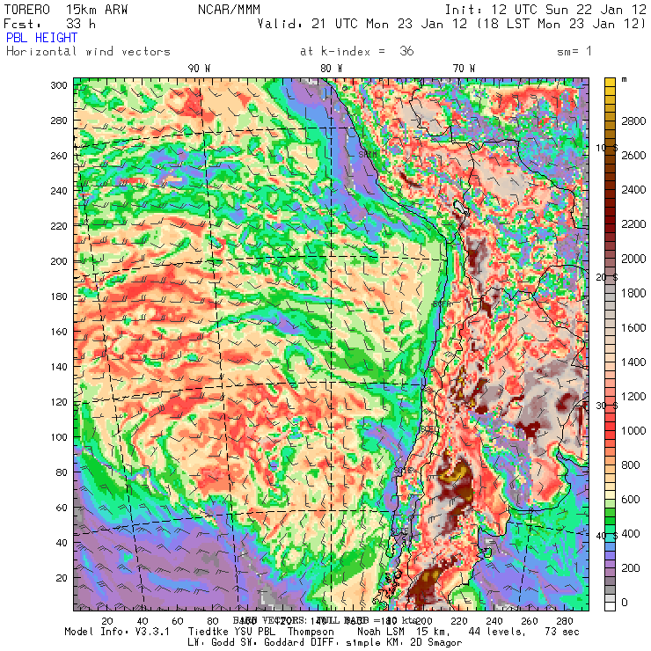The image size is (651, 651).
Task: Click the '240' vertical axis tick label
Action: [x=59, y=191]
